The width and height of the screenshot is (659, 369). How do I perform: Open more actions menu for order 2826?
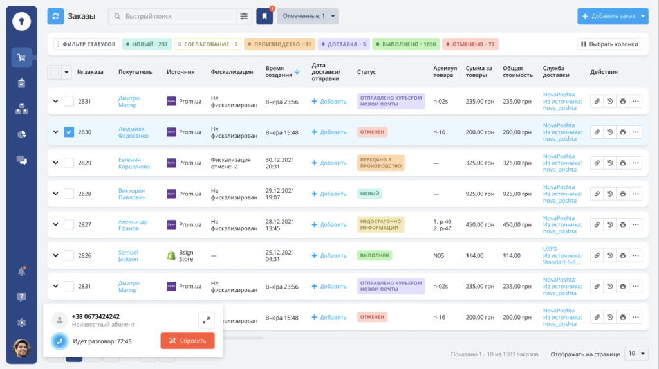635,255
